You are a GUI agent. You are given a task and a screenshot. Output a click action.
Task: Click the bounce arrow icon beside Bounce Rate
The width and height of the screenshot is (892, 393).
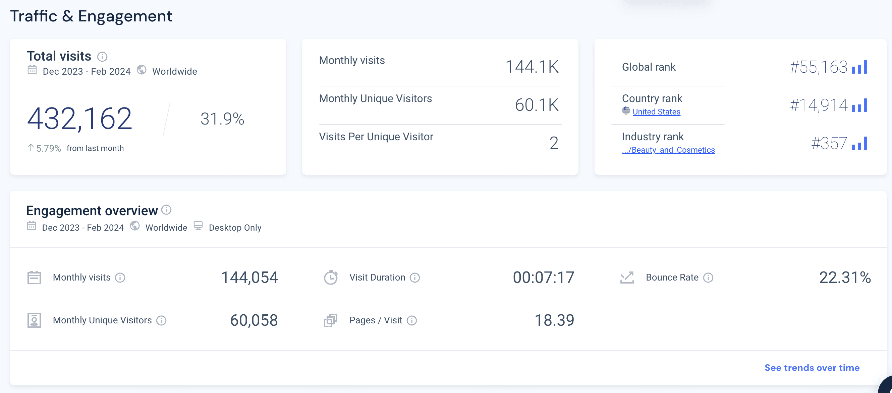pyautogui.click(x=627, y=278)
